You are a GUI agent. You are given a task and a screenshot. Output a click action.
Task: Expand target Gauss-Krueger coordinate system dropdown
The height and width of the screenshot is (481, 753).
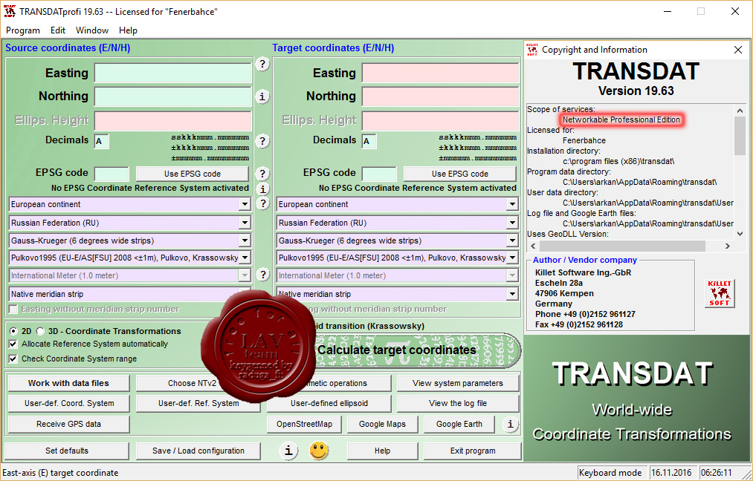(x=512, y=240)
